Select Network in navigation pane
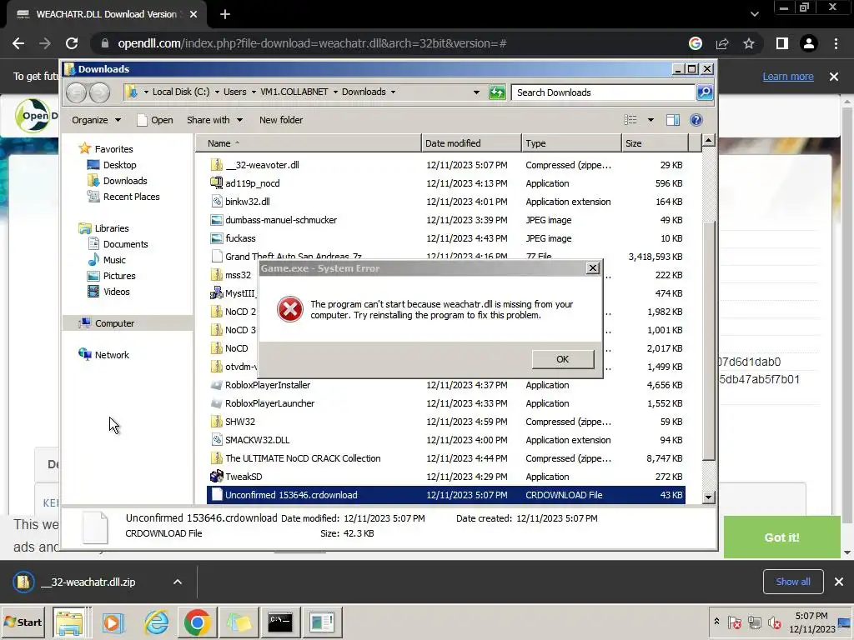Viewport: 854px width, 640px height. click(x=103, y=355)
